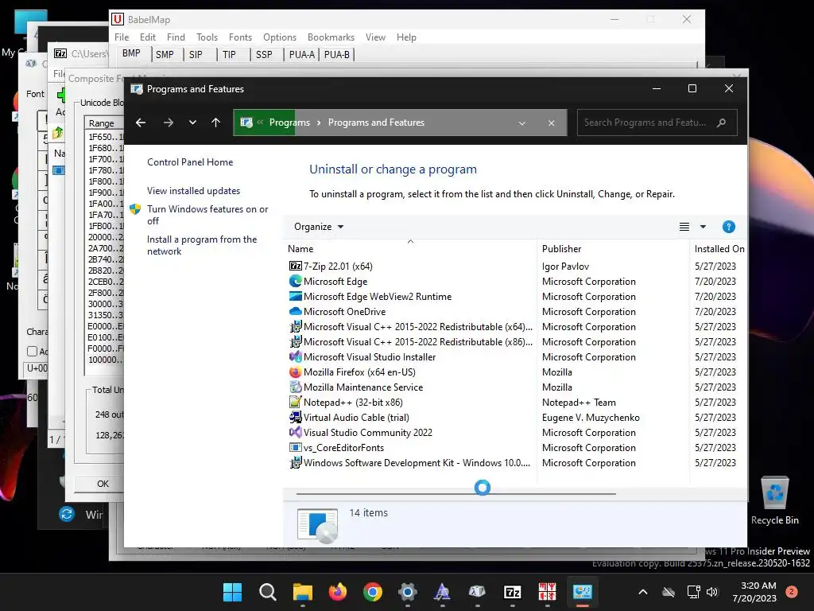Select the Edge WebView2 Runtime icon
Viewport: 814px width, 611px height.
point(296,296)
